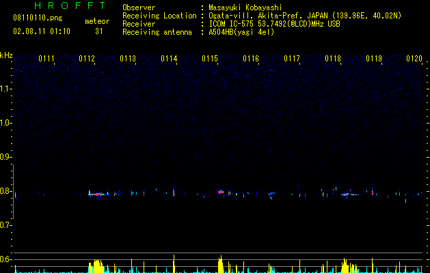Image resolution: width=430 pixels, height=273 pixels.
Task: Click the Observer label
Action: click(x=139, y=8)
